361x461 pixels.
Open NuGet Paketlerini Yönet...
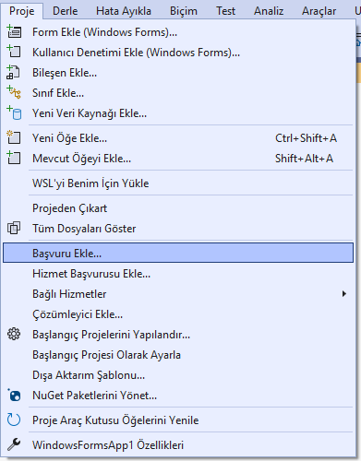coord(178,396)
